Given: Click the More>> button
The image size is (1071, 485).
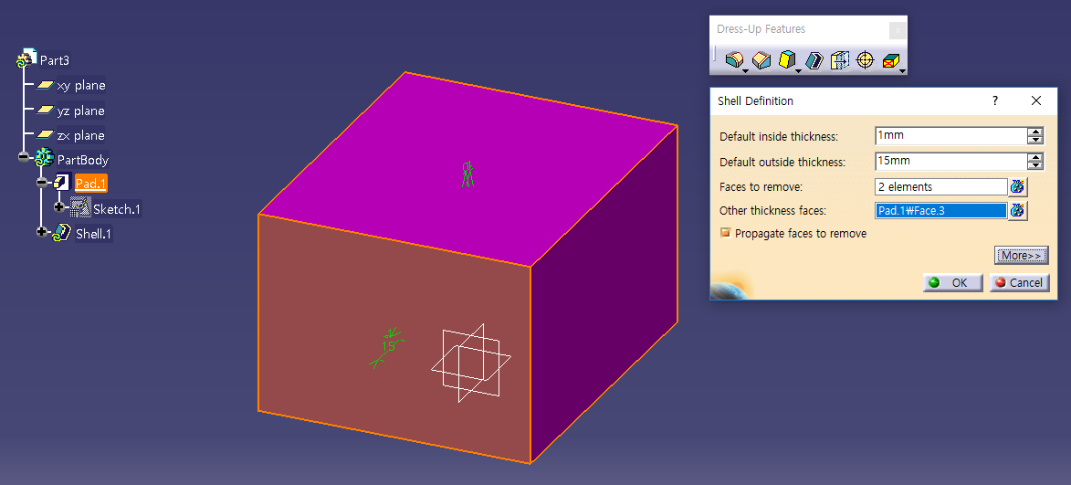Looking at the screenshot, I should click(x=1021, y=256).
